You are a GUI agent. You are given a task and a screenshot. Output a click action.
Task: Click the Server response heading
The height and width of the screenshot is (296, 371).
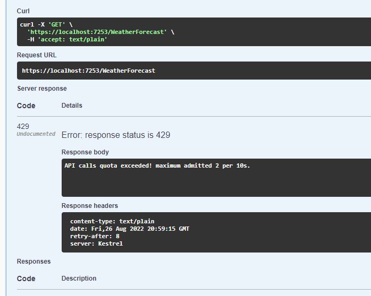[x=42, y=89]
